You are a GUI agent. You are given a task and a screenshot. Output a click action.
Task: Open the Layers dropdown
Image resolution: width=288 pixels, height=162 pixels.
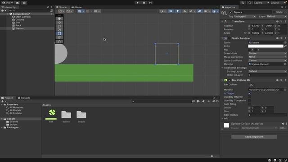261,3
